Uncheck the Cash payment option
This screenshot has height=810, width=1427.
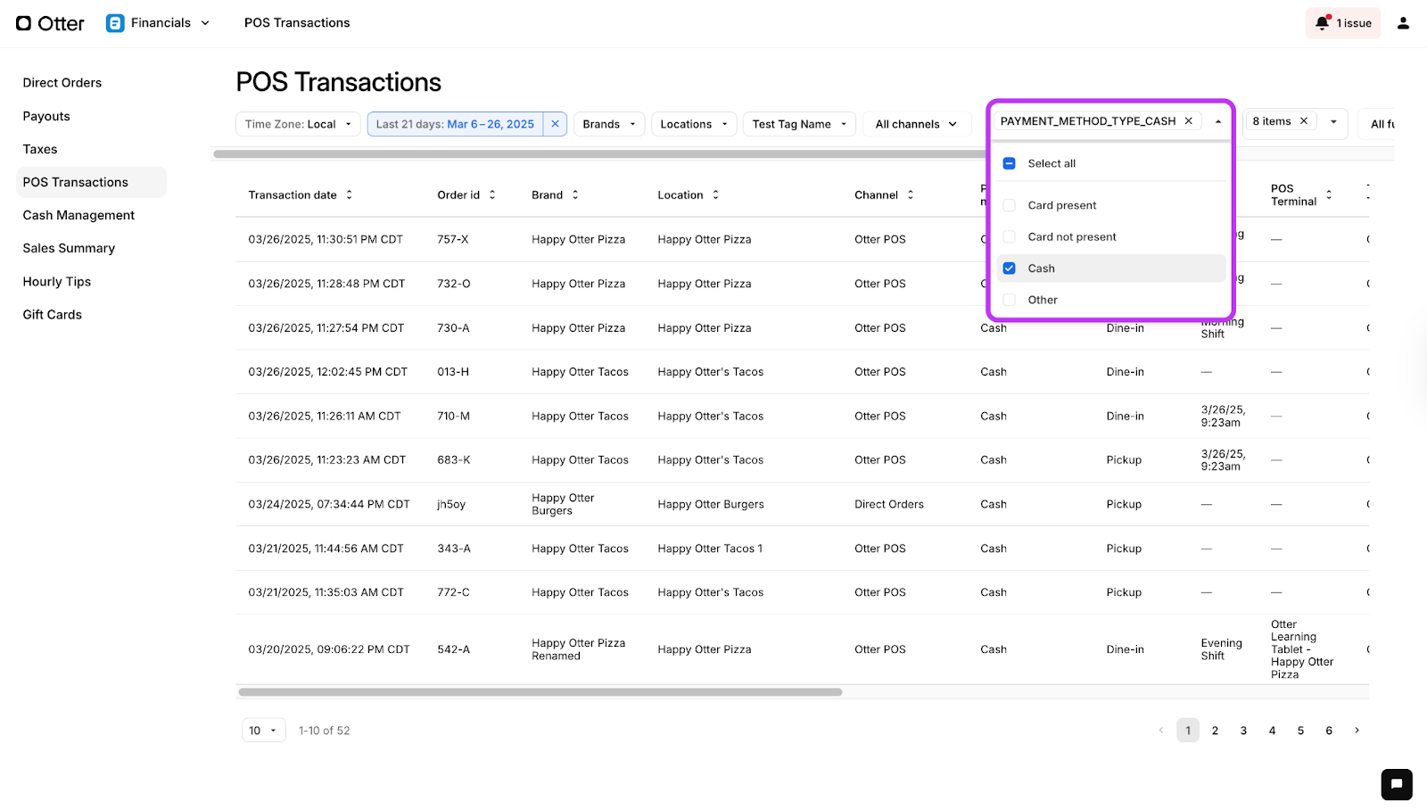[x=1010, y=269]
